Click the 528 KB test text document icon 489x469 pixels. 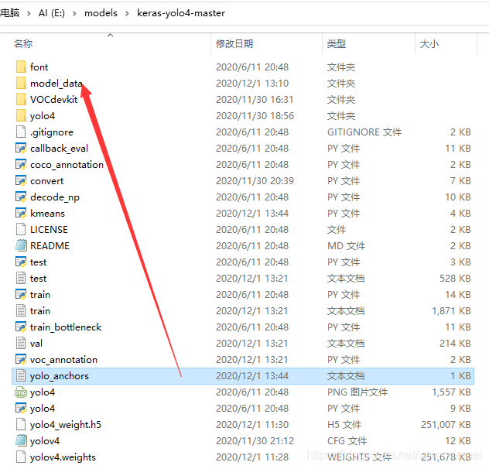point(21,278)
